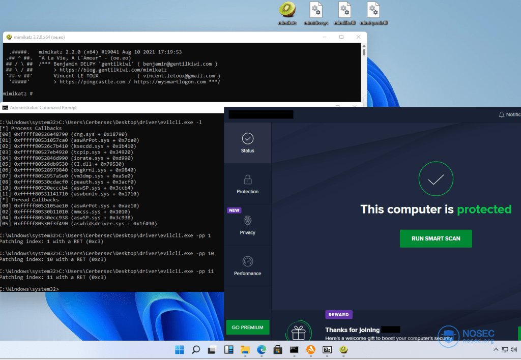Click the volume speaker tray icon
Viewport: 521px width, 360px height.
(514, 350)
